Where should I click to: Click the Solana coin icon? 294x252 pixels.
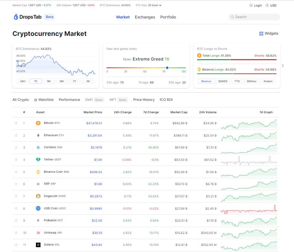(38, 245)
